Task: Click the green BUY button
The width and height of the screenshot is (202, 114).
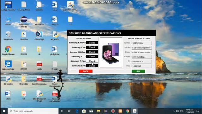Action: point(138,71)
